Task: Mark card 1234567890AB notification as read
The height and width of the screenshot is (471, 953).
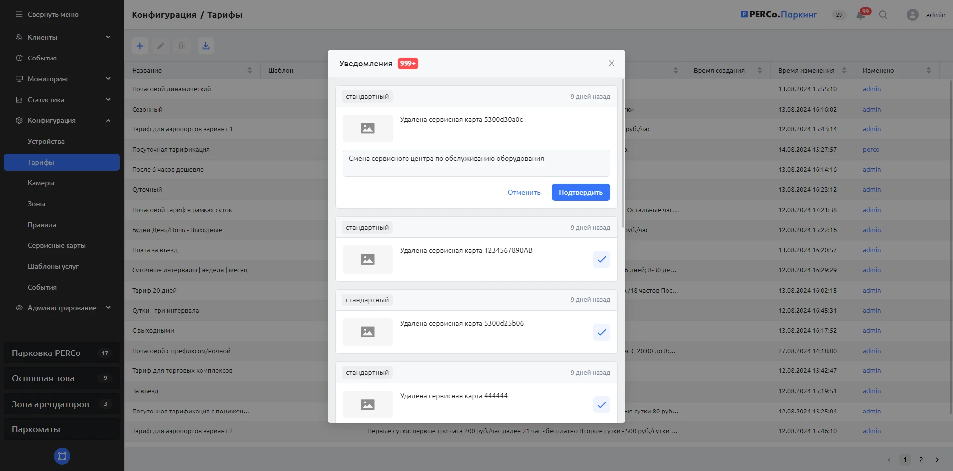Action: 601,259
